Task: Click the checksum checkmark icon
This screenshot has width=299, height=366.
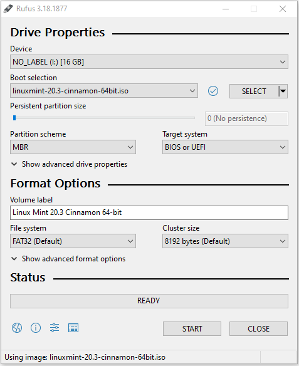Action: coord(213,91)
